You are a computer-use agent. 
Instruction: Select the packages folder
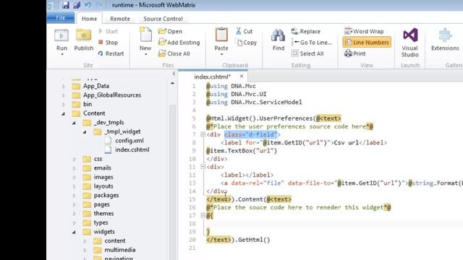tap(106, 196)
